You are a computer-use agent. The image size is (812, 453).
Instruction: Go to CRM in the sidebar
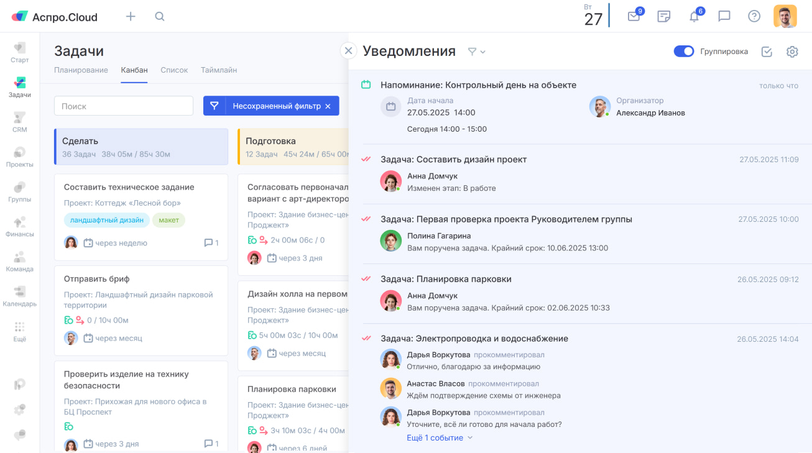20,122
